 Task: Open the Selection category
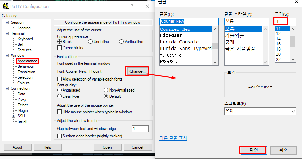(25, 77)
